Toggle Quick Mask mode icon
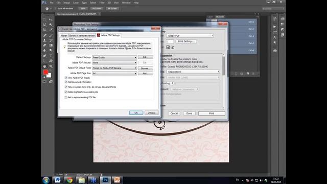This screenshot has width=327, height=184. coord(44,82)
